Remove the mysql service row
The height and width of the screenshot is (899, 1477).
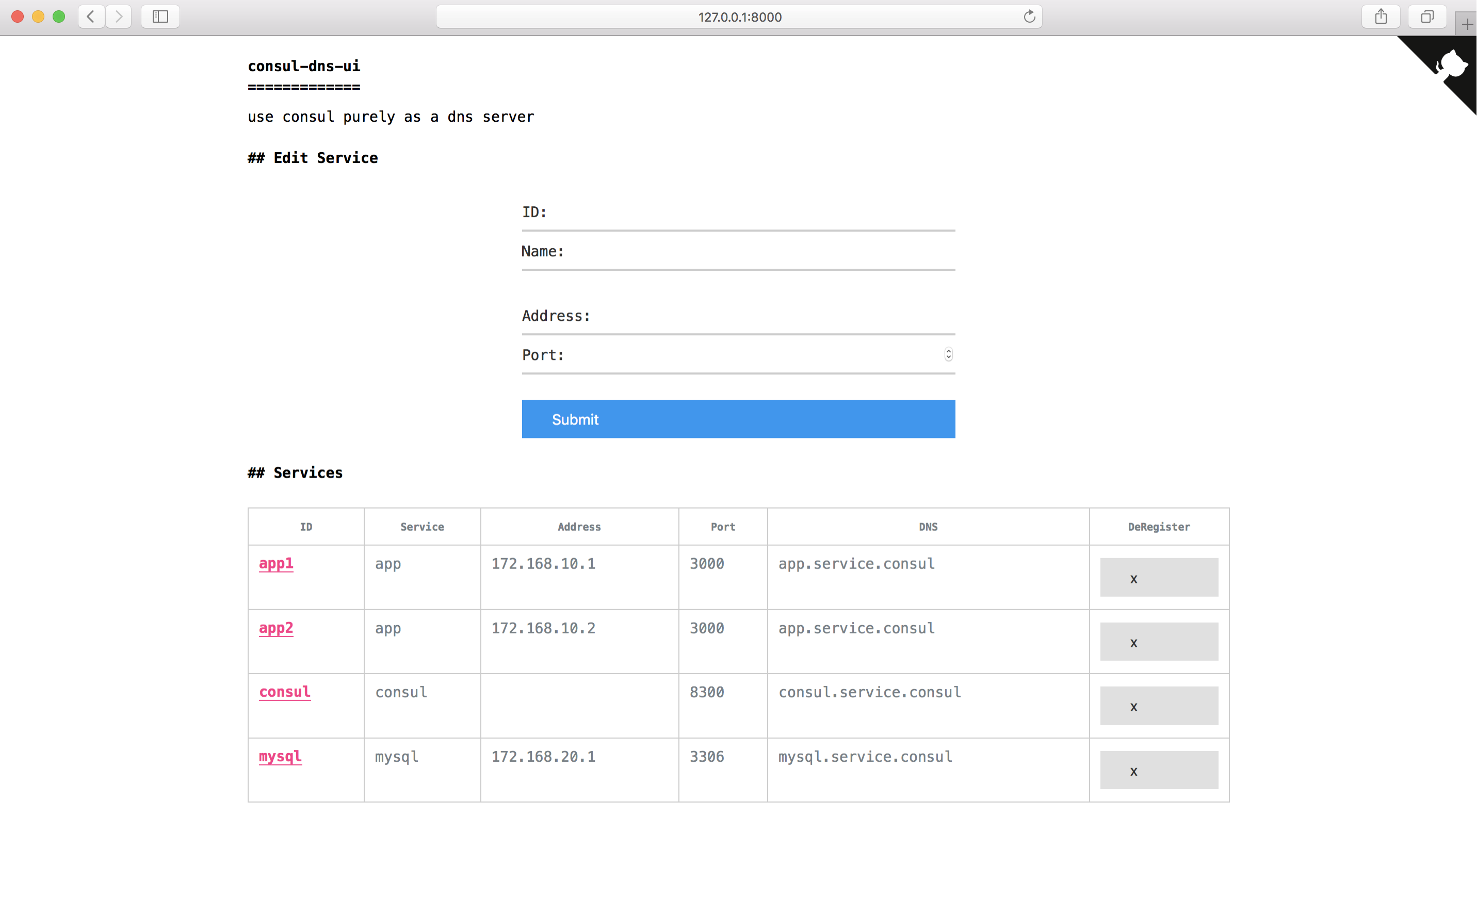point(1158,770)
